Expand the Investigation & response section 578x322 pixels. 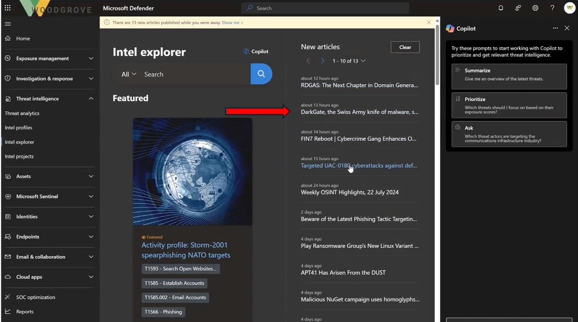click(x=91, y=78)
